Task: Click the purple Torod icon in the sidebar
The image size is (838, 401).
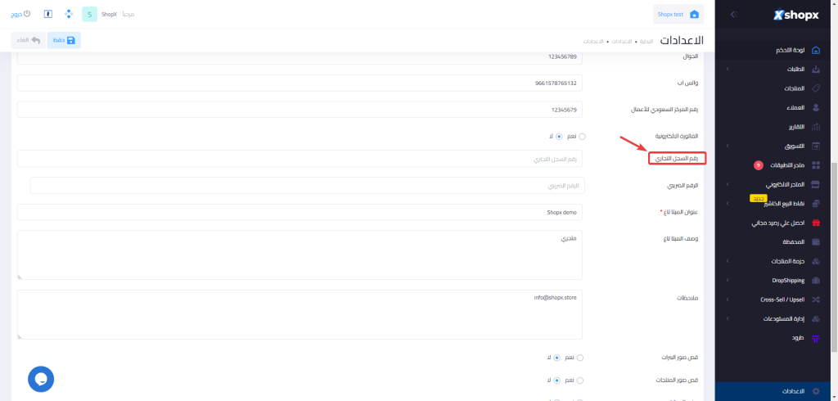Action: tap(814, 337)
